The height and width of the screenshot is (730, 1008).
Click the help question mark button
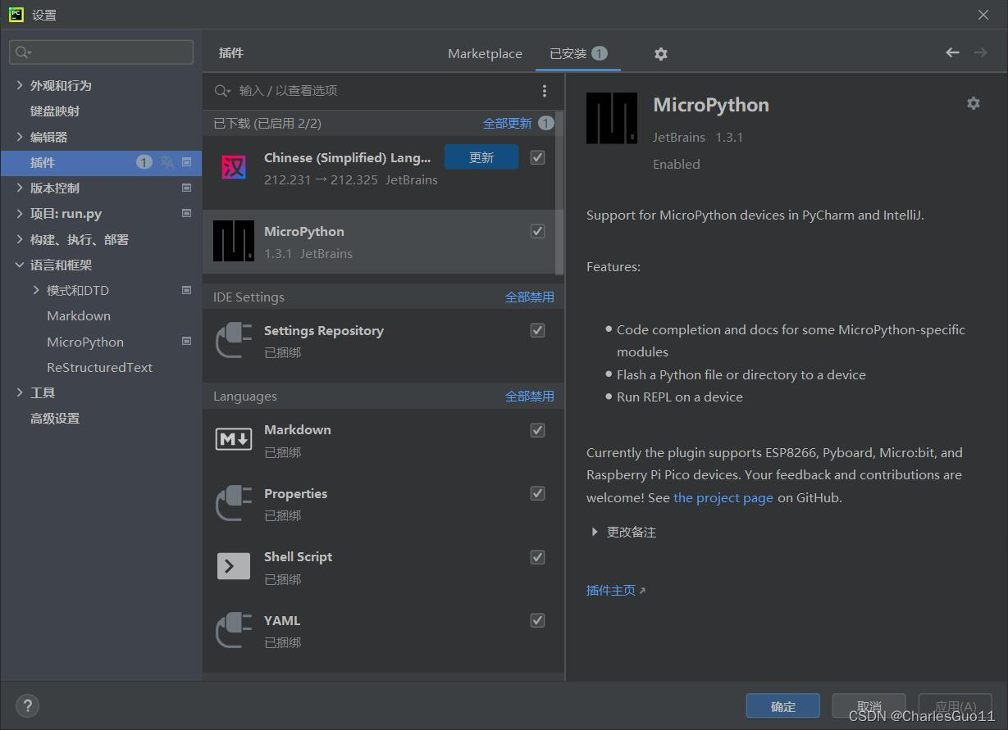27,705
